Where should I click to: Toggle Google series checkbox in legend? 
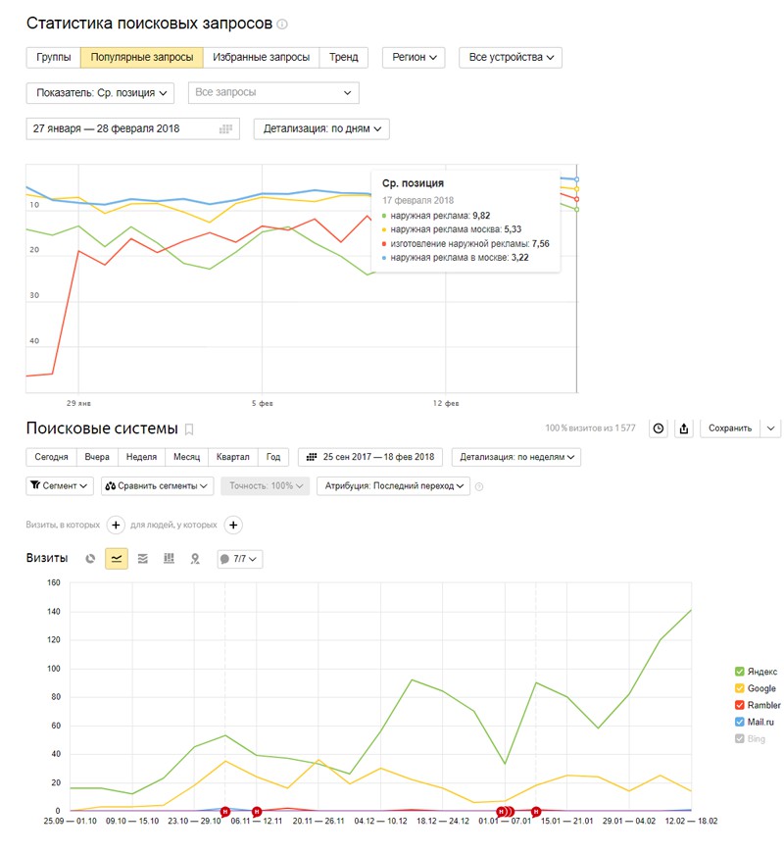[x=739, y=688]
